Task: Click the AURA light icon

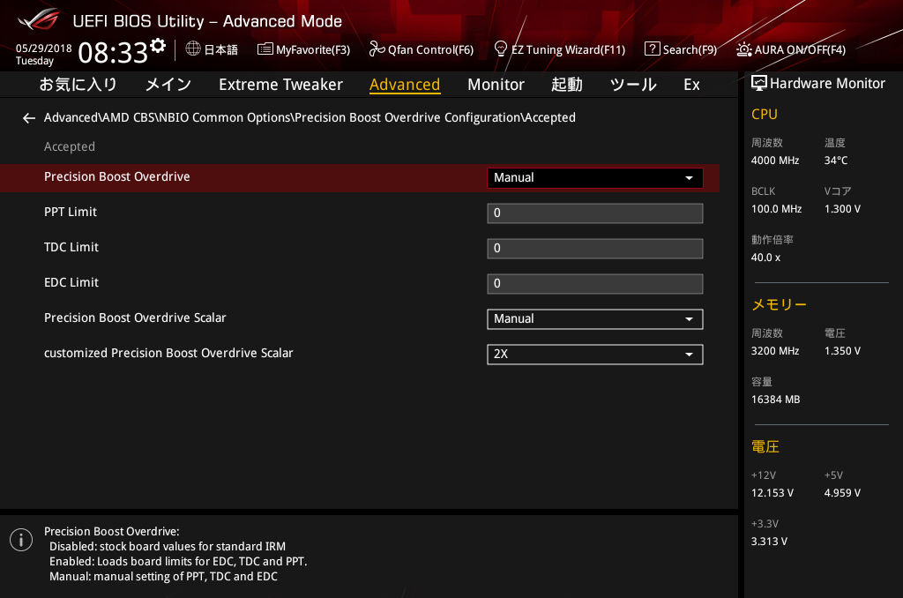Action: pos(743,49)
